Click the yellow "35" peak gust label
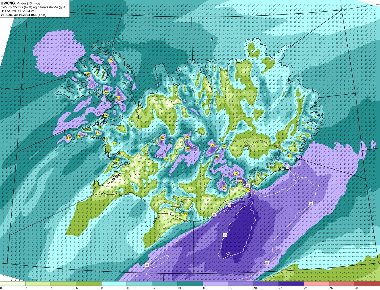Screen dimensions: 380x290 pos(248,190)
